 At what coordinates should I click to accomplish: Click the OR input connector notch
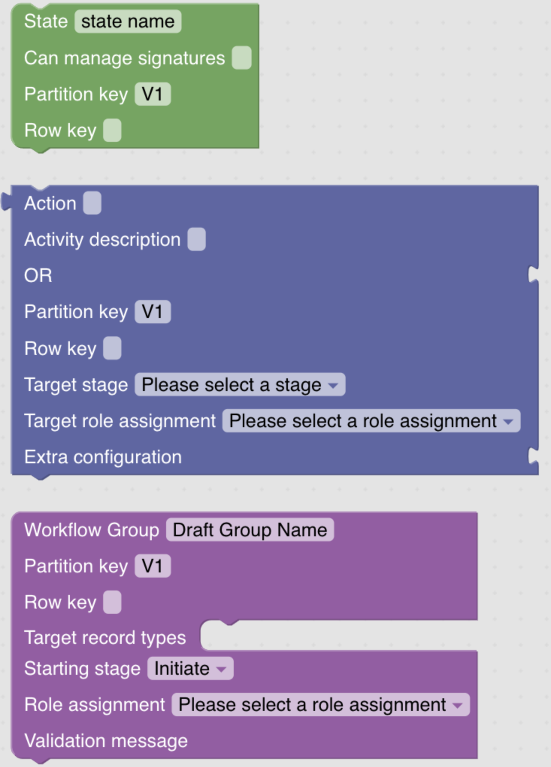tap(533, 275)
